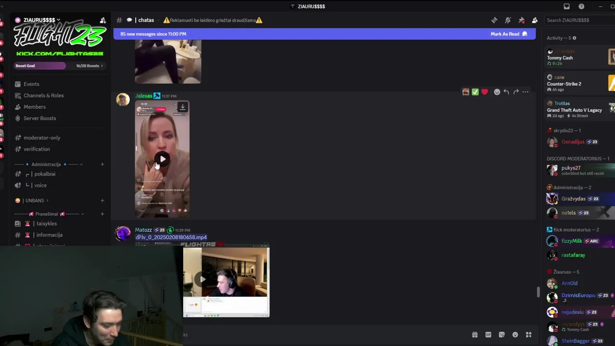Viewport: 615px width, 346px height.
Task: Add the first emoji quick reaction
Action: point(466,92)
